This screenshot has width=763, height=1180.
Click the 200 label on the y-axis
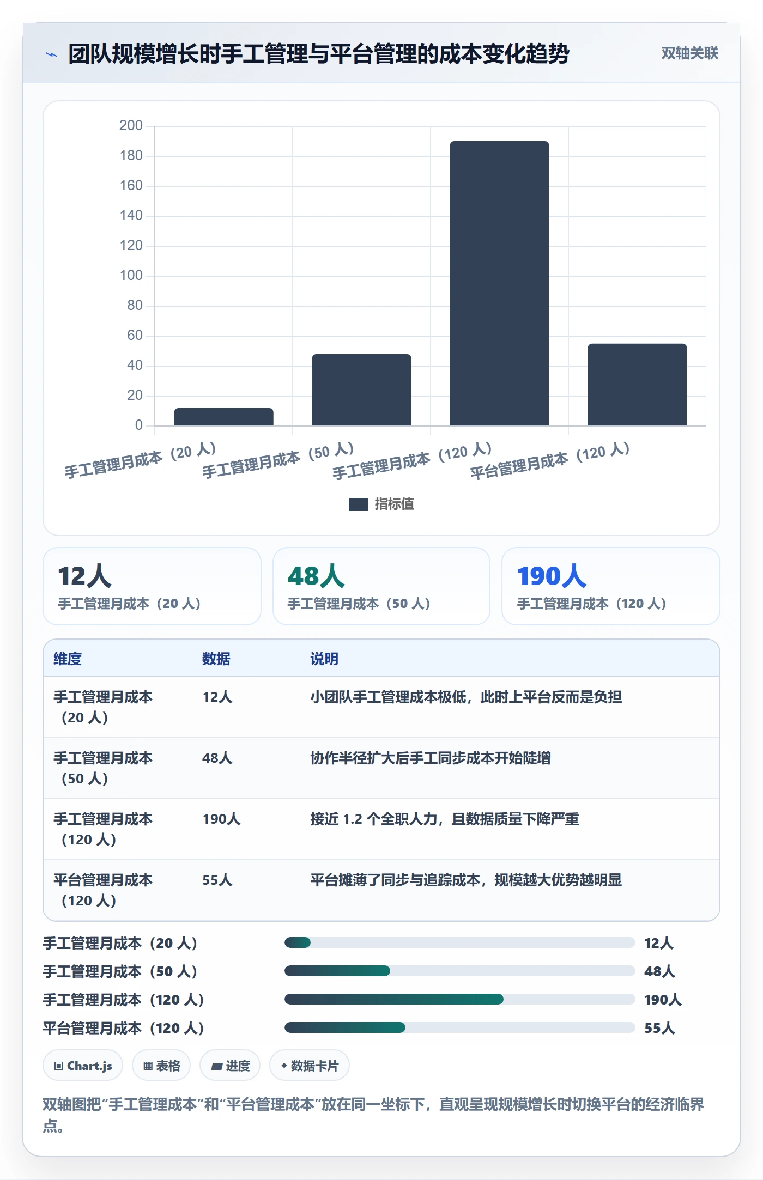coord(131,126)
